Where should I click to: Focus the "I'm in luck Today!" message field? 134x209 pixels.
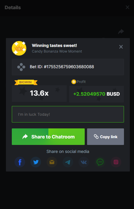[x=68, y=114]
